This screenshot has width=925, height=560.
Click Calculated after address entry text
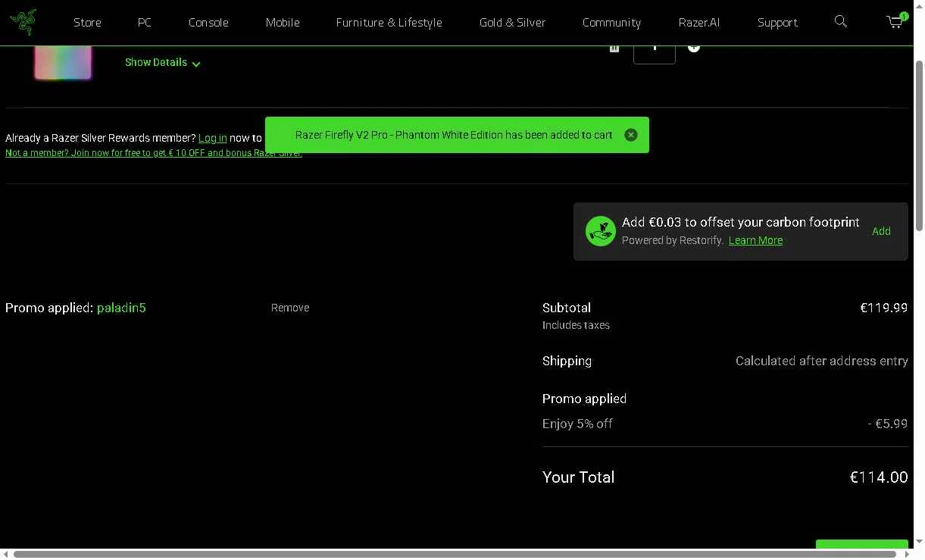pos(822,361)
